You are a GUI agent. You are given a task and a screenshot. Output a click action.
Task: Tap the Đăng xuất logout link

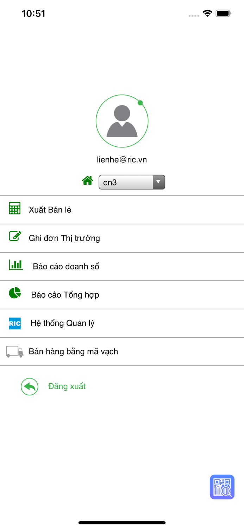point(67,387)
